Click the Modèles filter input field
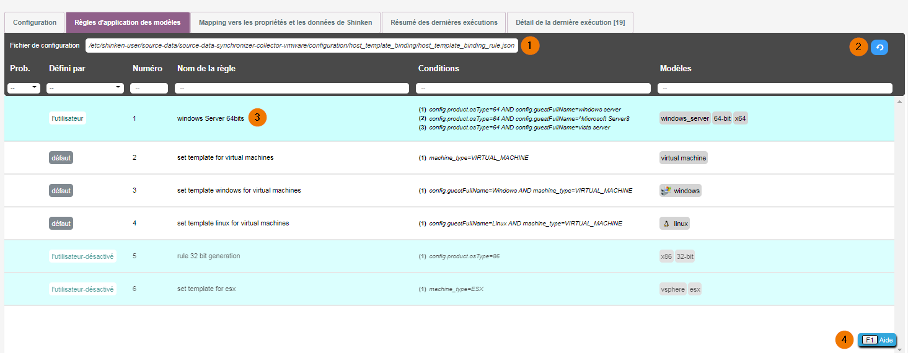 click(775, 89)
